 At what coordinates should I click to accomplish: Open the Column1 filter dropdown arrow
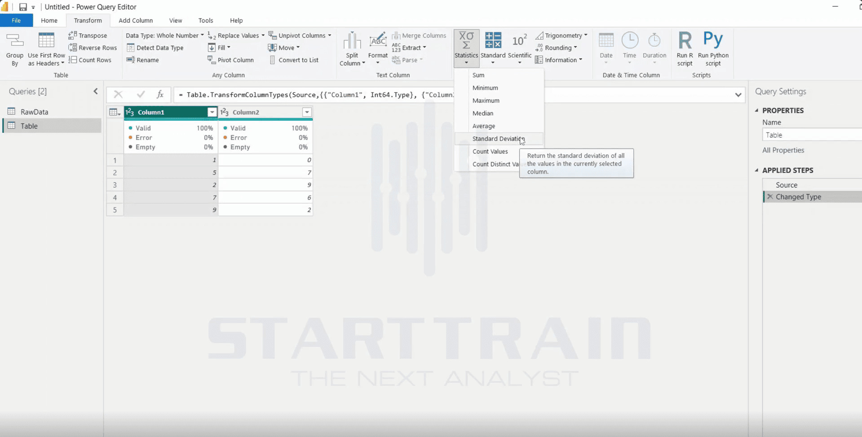pos(212,112)
